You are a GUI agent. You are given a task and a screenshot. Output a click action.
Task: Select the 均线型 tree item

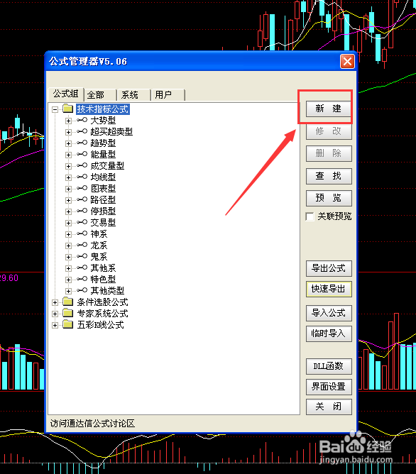pyautogui.click(x=103, y=177)
